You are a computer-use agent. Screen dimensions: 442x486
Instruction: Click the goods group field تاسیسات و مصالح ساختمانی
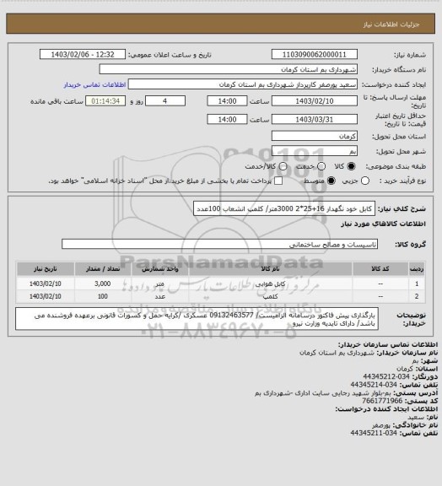tap(219, 244)
